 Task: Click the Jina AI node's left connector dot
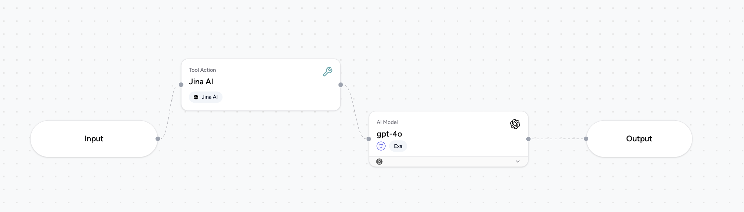181,85
